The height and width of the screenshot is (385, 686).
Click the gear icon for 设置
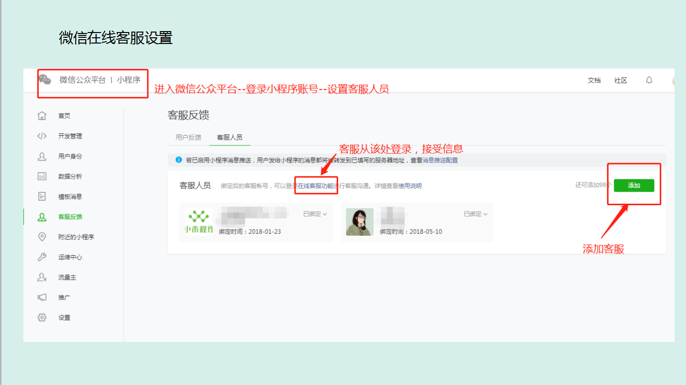42,318
